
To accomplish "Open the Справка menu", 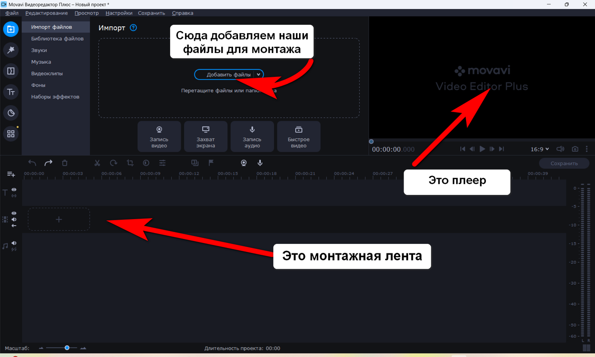I will 182,13.
